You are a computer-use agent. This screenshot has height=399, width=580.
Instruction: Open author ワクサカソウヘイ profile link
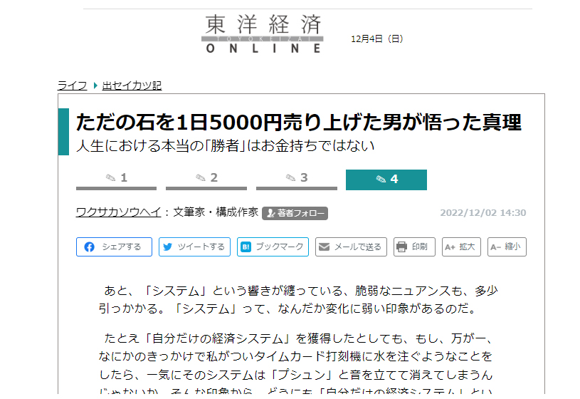pyautogui.click(x=119, y=212)
